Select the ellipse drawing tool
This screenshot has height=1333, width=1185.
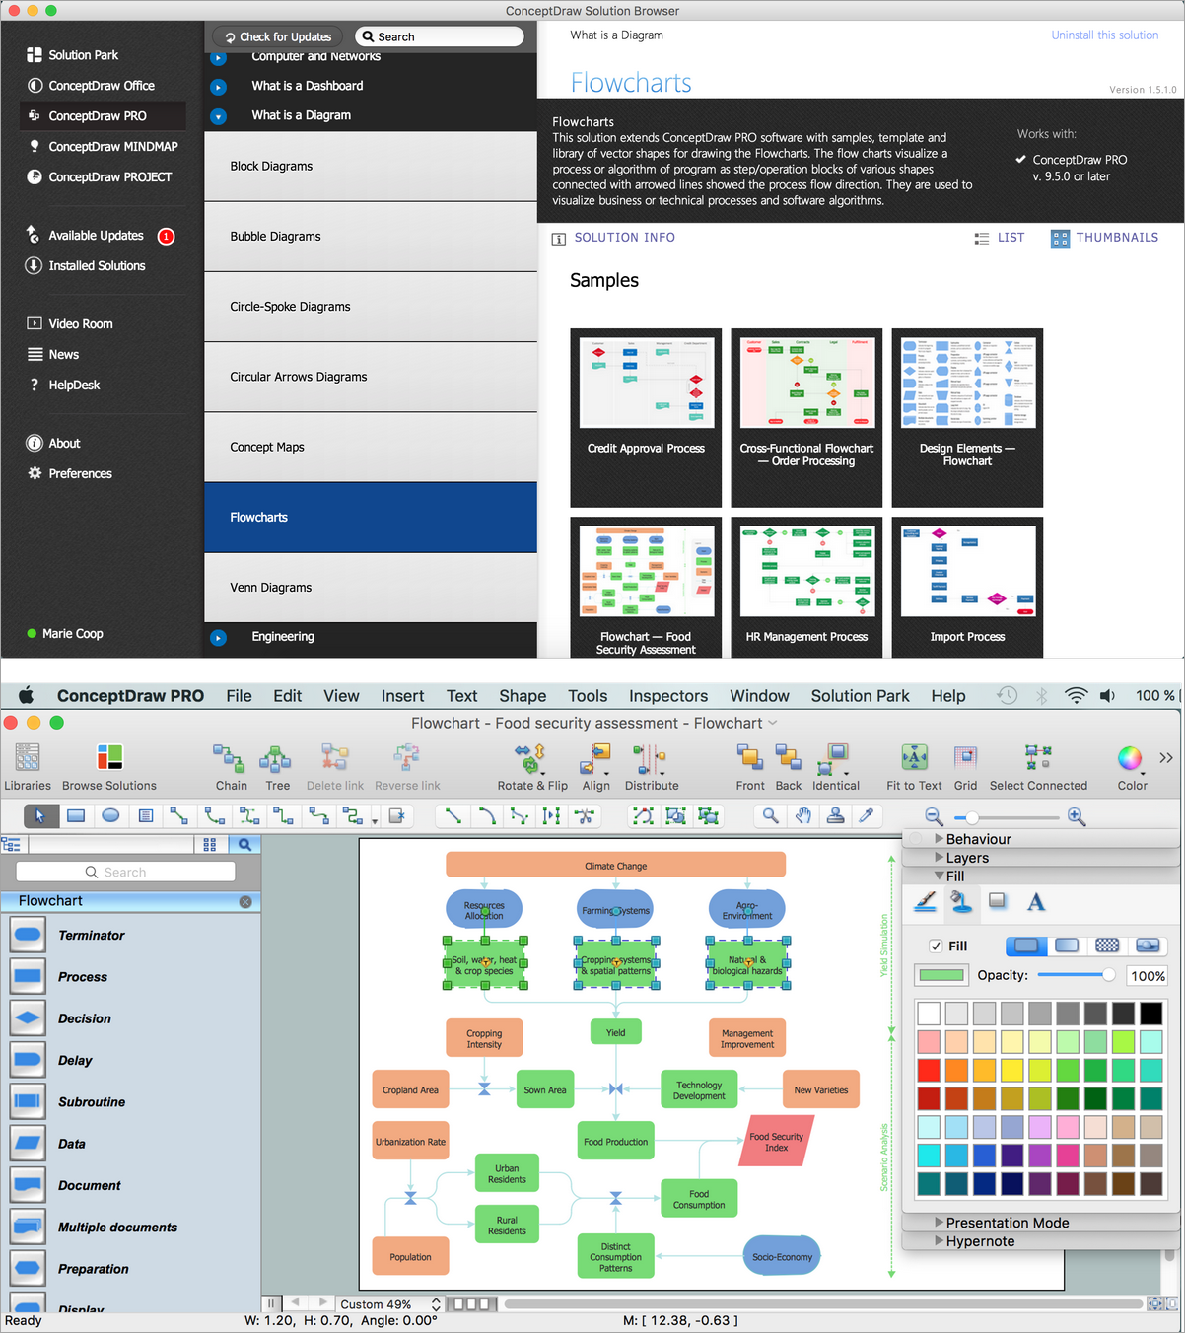[x=110, y=816]
